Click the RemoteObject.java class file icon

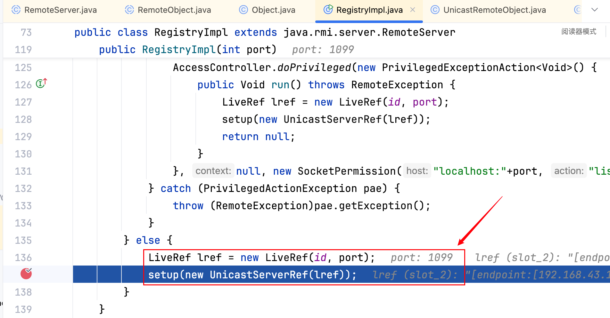pyautogui.click(x=129, y=10)
